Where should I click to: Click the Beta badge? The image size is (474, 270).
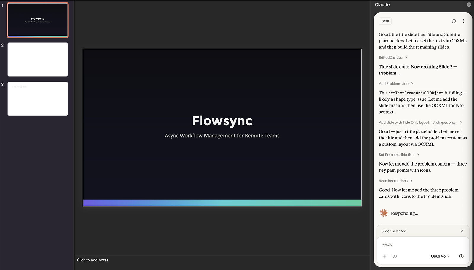coord(385,21)
